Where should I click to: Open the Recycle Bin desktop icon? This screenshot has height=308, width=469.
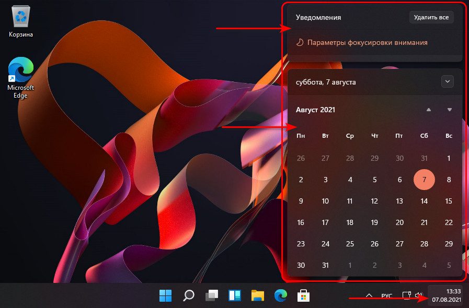(20, 21)
